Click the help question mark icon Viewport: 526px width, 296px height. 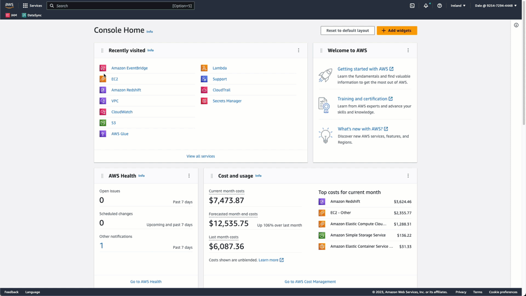pyautogui.click(x=439, y=5)
